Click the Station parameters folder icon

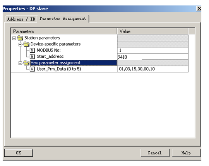click(x=20, y=38)
